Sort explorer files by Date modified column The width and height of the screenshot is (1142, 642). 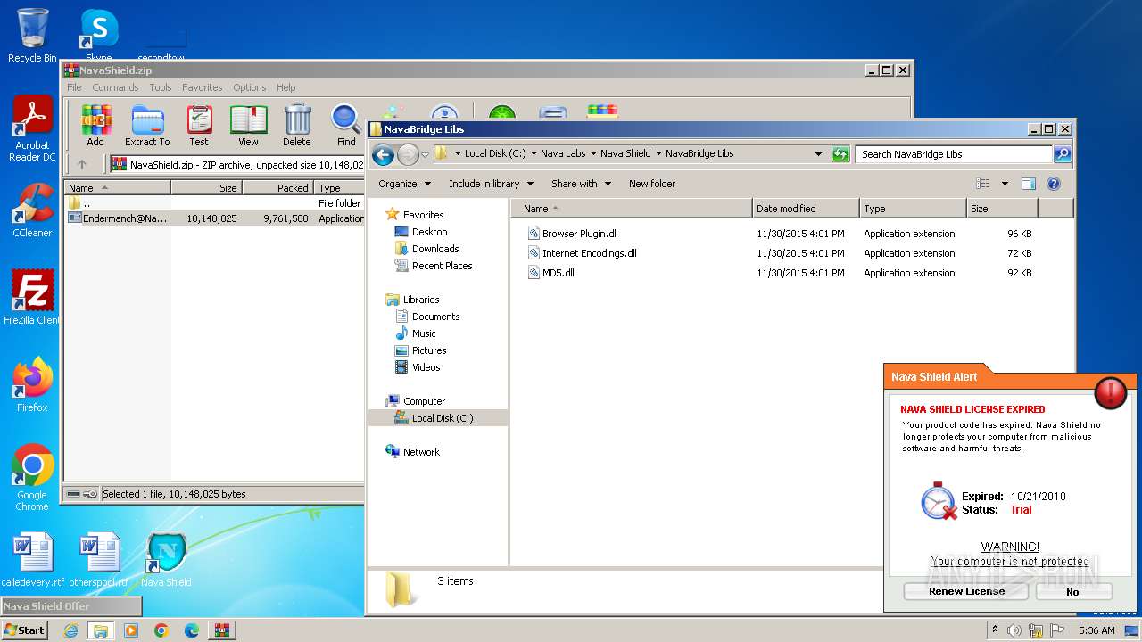806,209
